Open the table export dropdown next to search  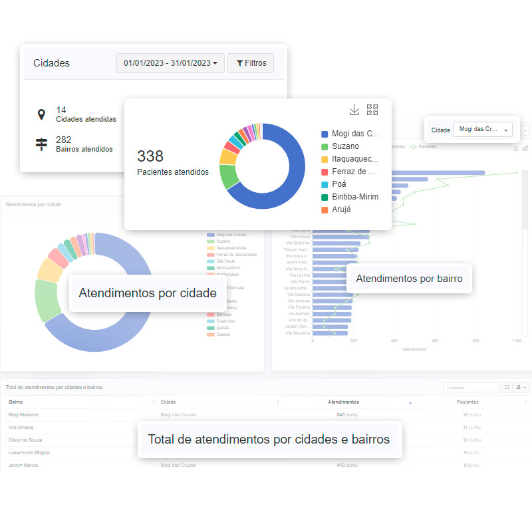(521, 387)
